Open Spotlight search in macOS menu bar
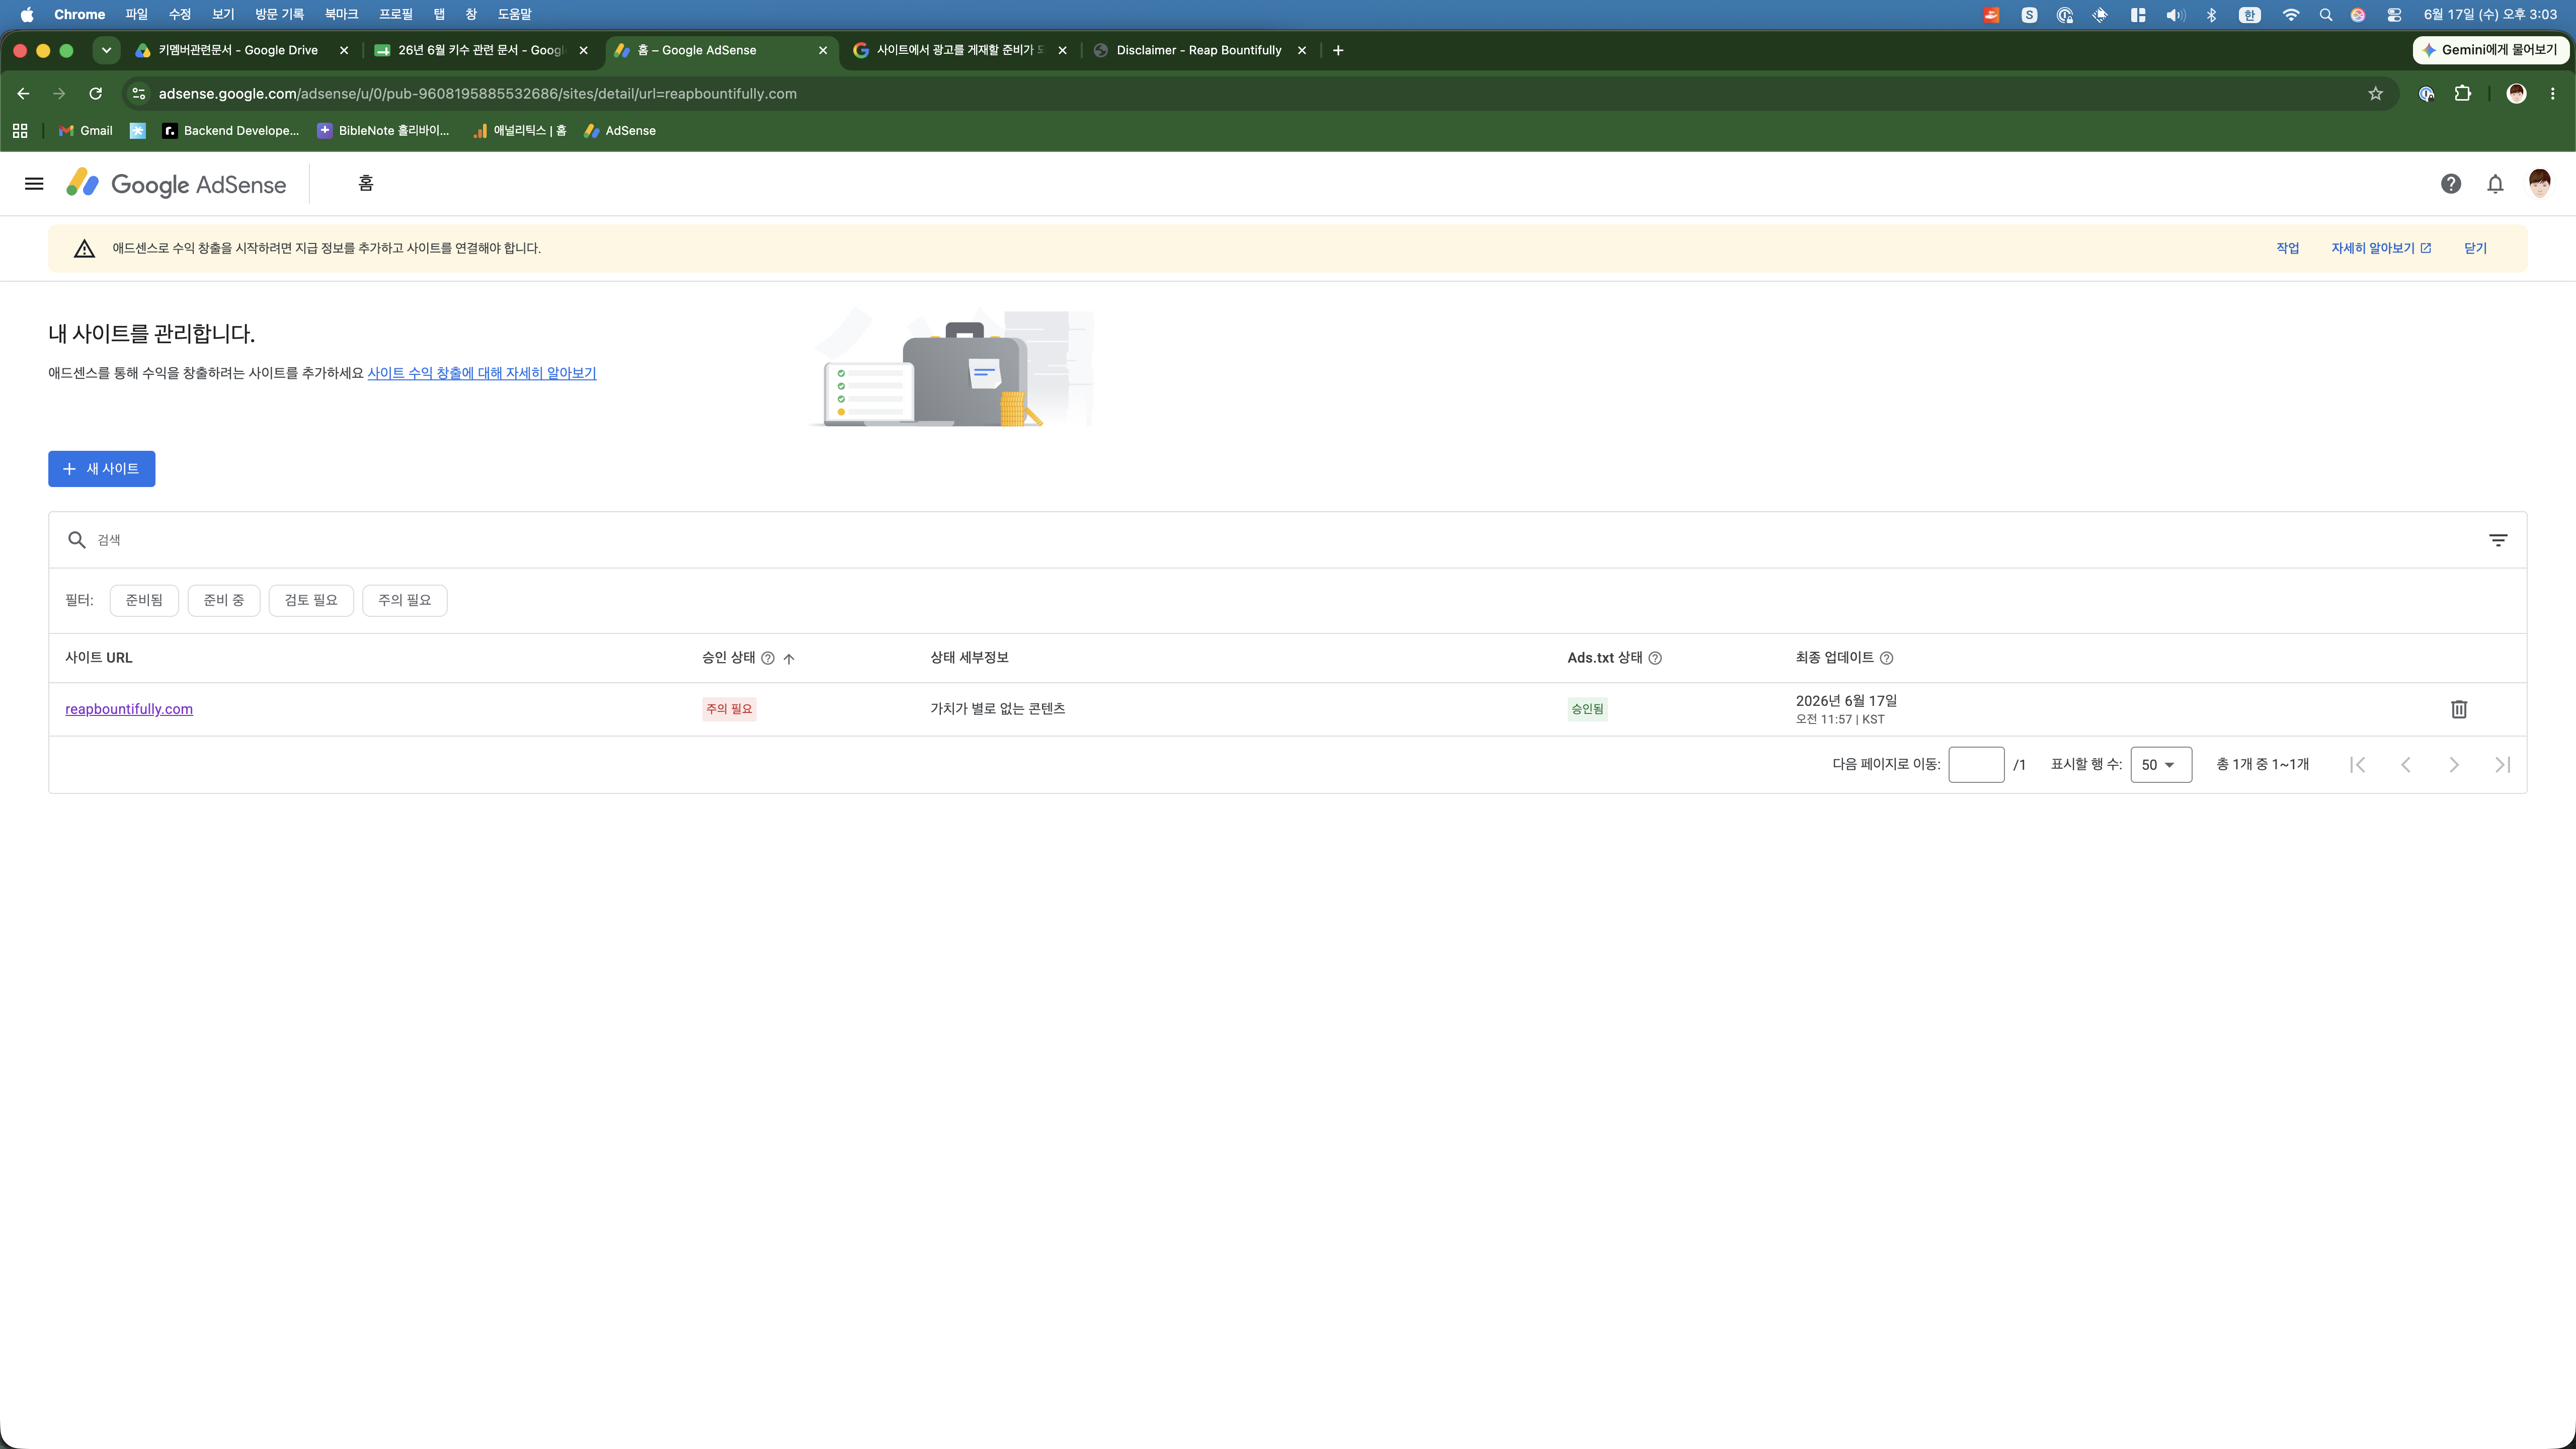 (2326, 14)
